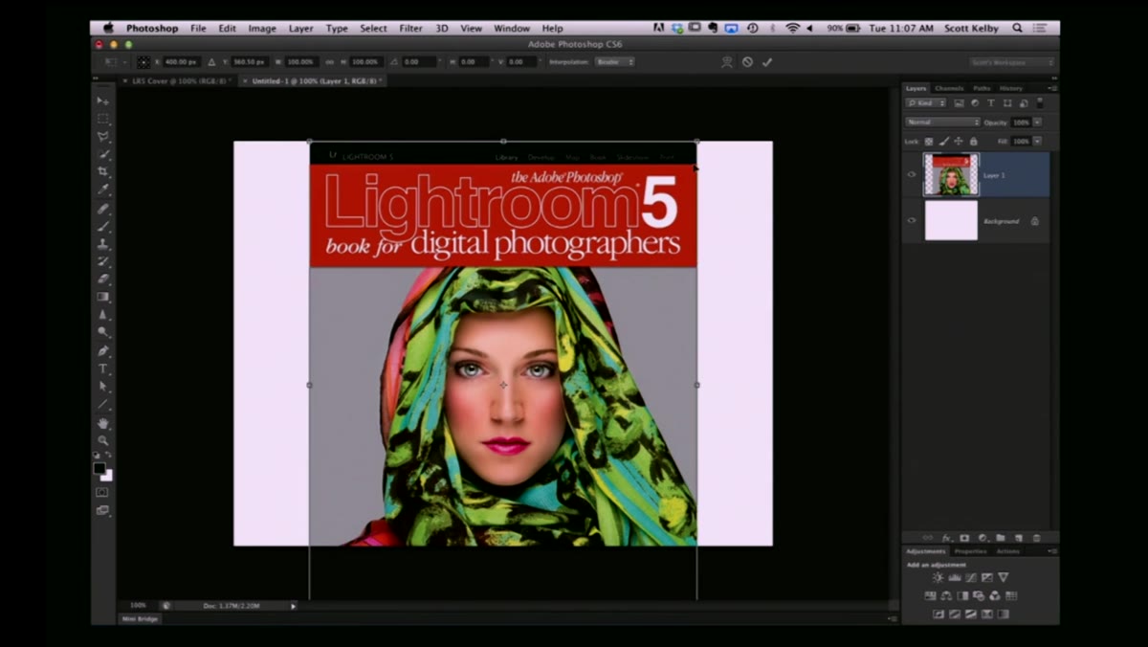
Task: Select the Eyedropper tool
Action: pyautogui.click(x=102, y=190)
